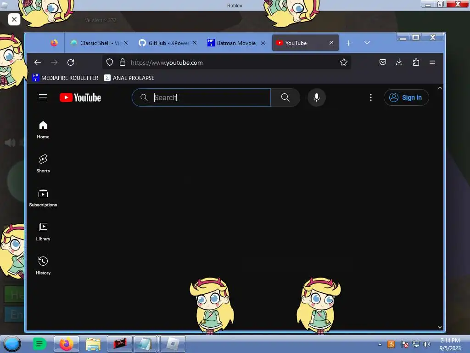Open Library in YouTube sidebar
The image size is (470, 353).
[43, 232]
